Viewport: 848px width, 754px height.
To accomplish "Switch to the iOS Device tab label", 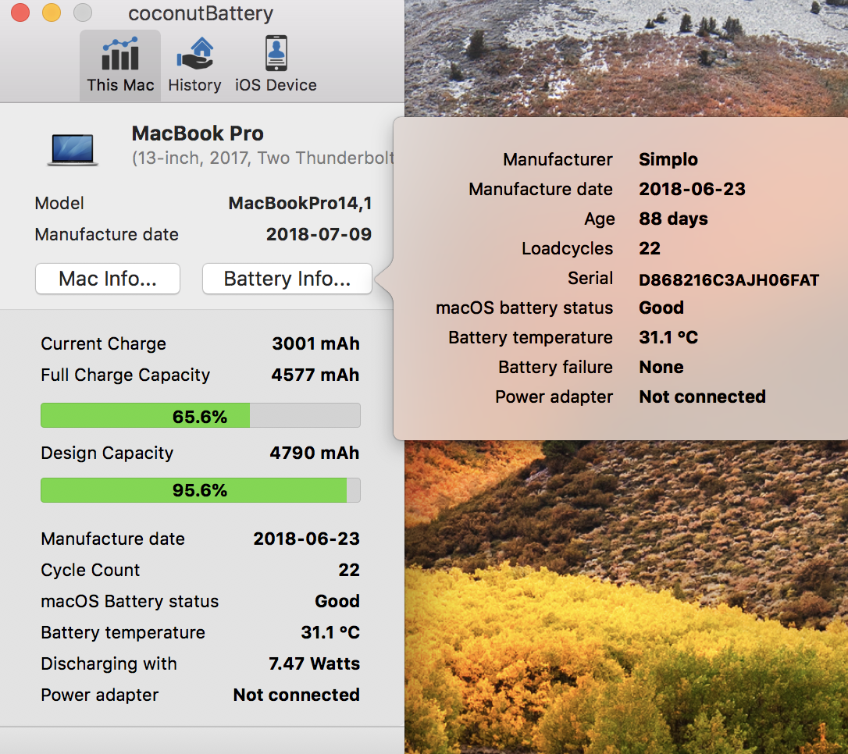I will pos(276,85).
